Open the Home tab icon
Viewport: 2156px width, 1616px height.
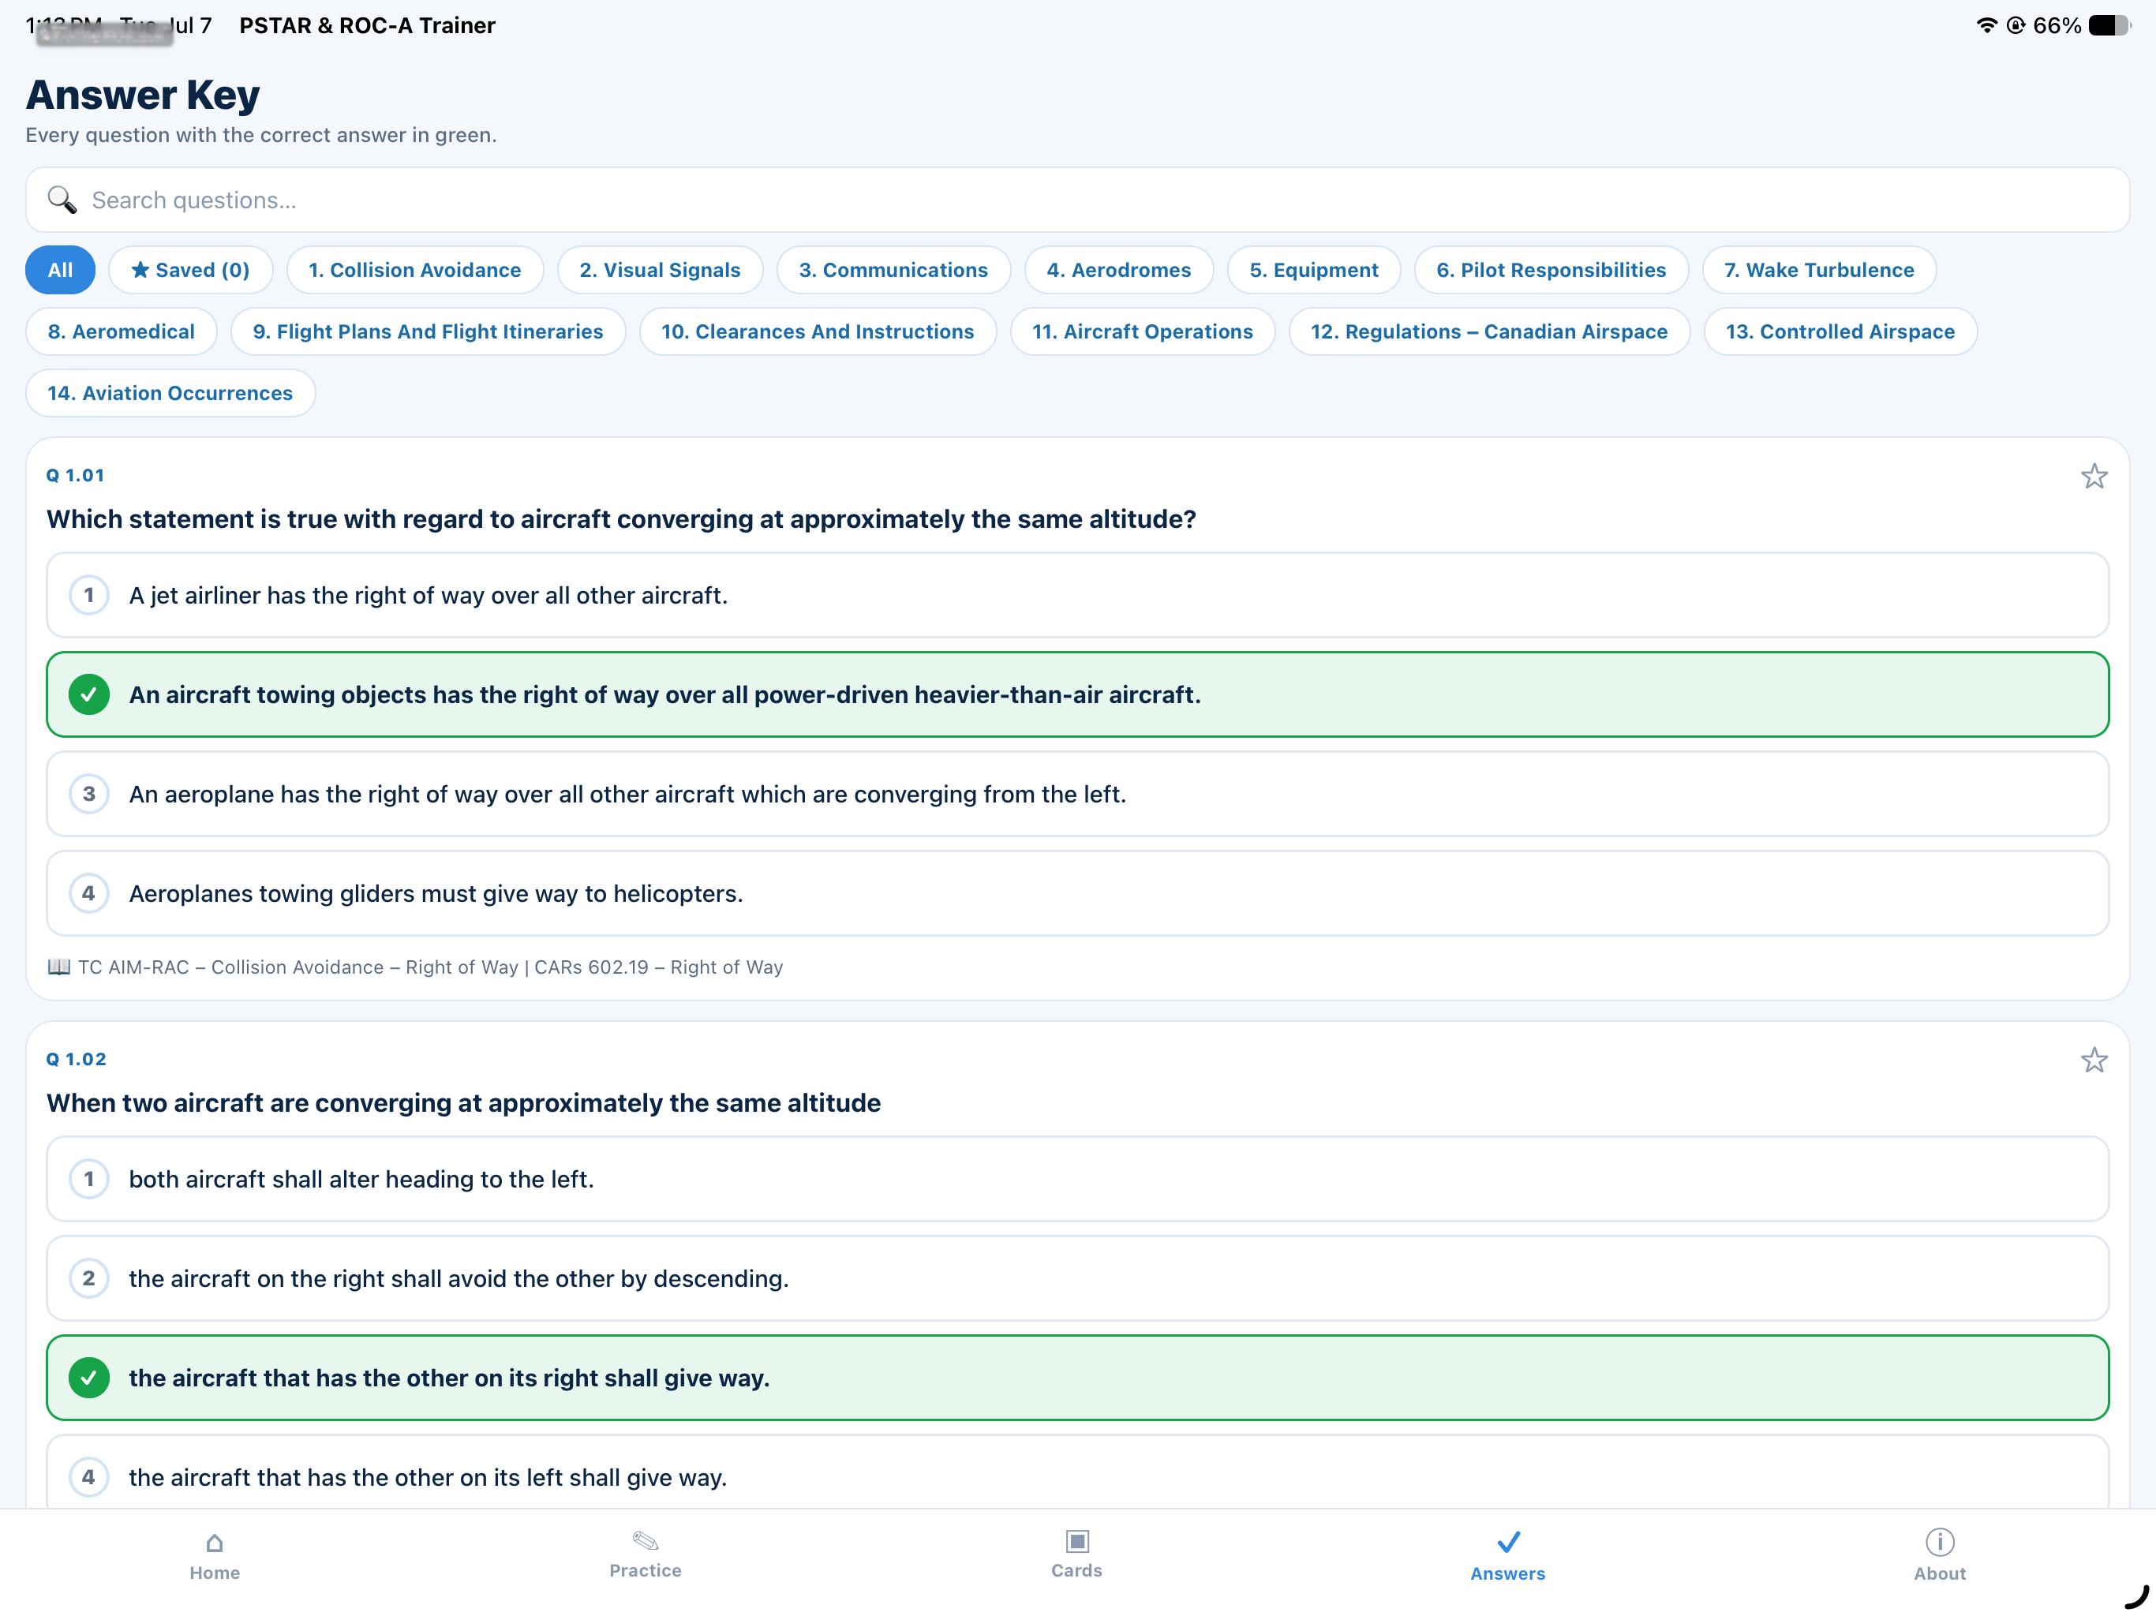coord(215,1543)
